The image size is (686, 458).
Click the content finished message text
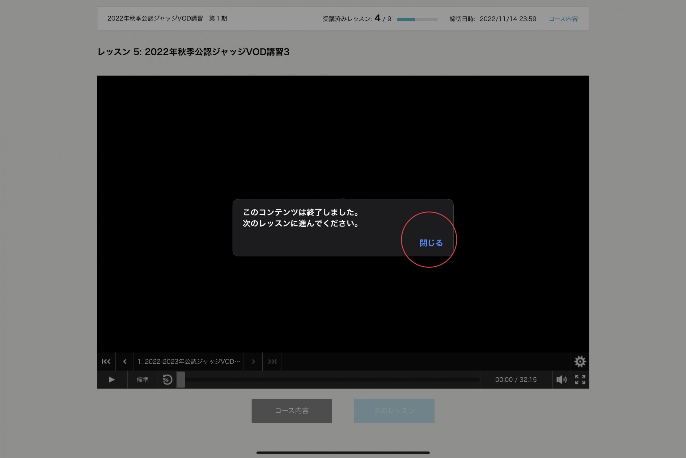pos(301,218)
